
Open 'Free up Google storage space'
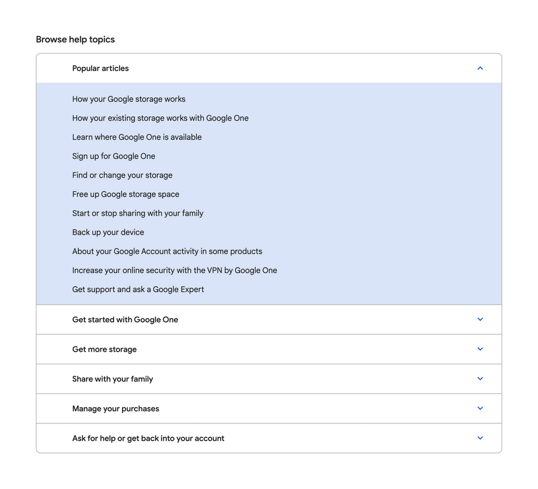pos(126,194)
